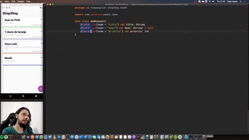
Task: Open Trello icon in the dock
Action: [x=50, y=137]
